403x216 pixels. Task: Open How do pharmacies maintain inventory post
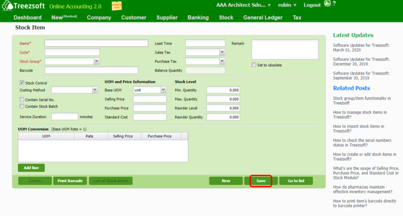(x=363, y=189)
